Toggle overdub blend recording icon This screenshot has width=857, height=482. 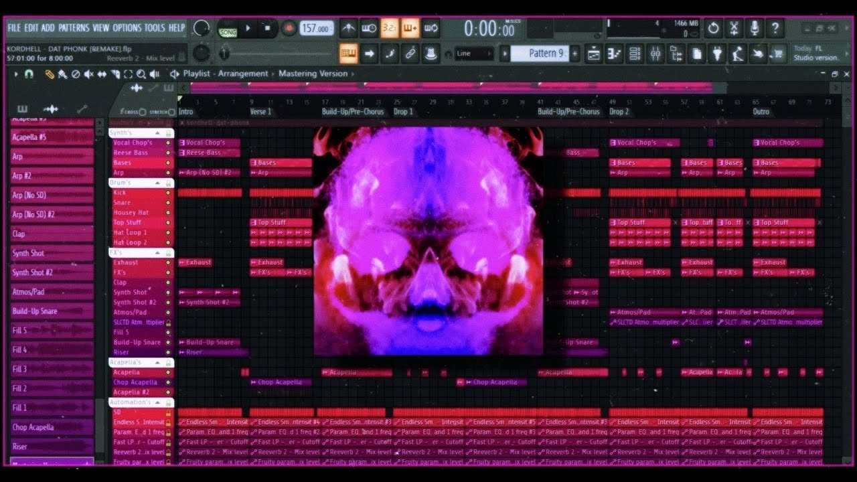(410, 28)
